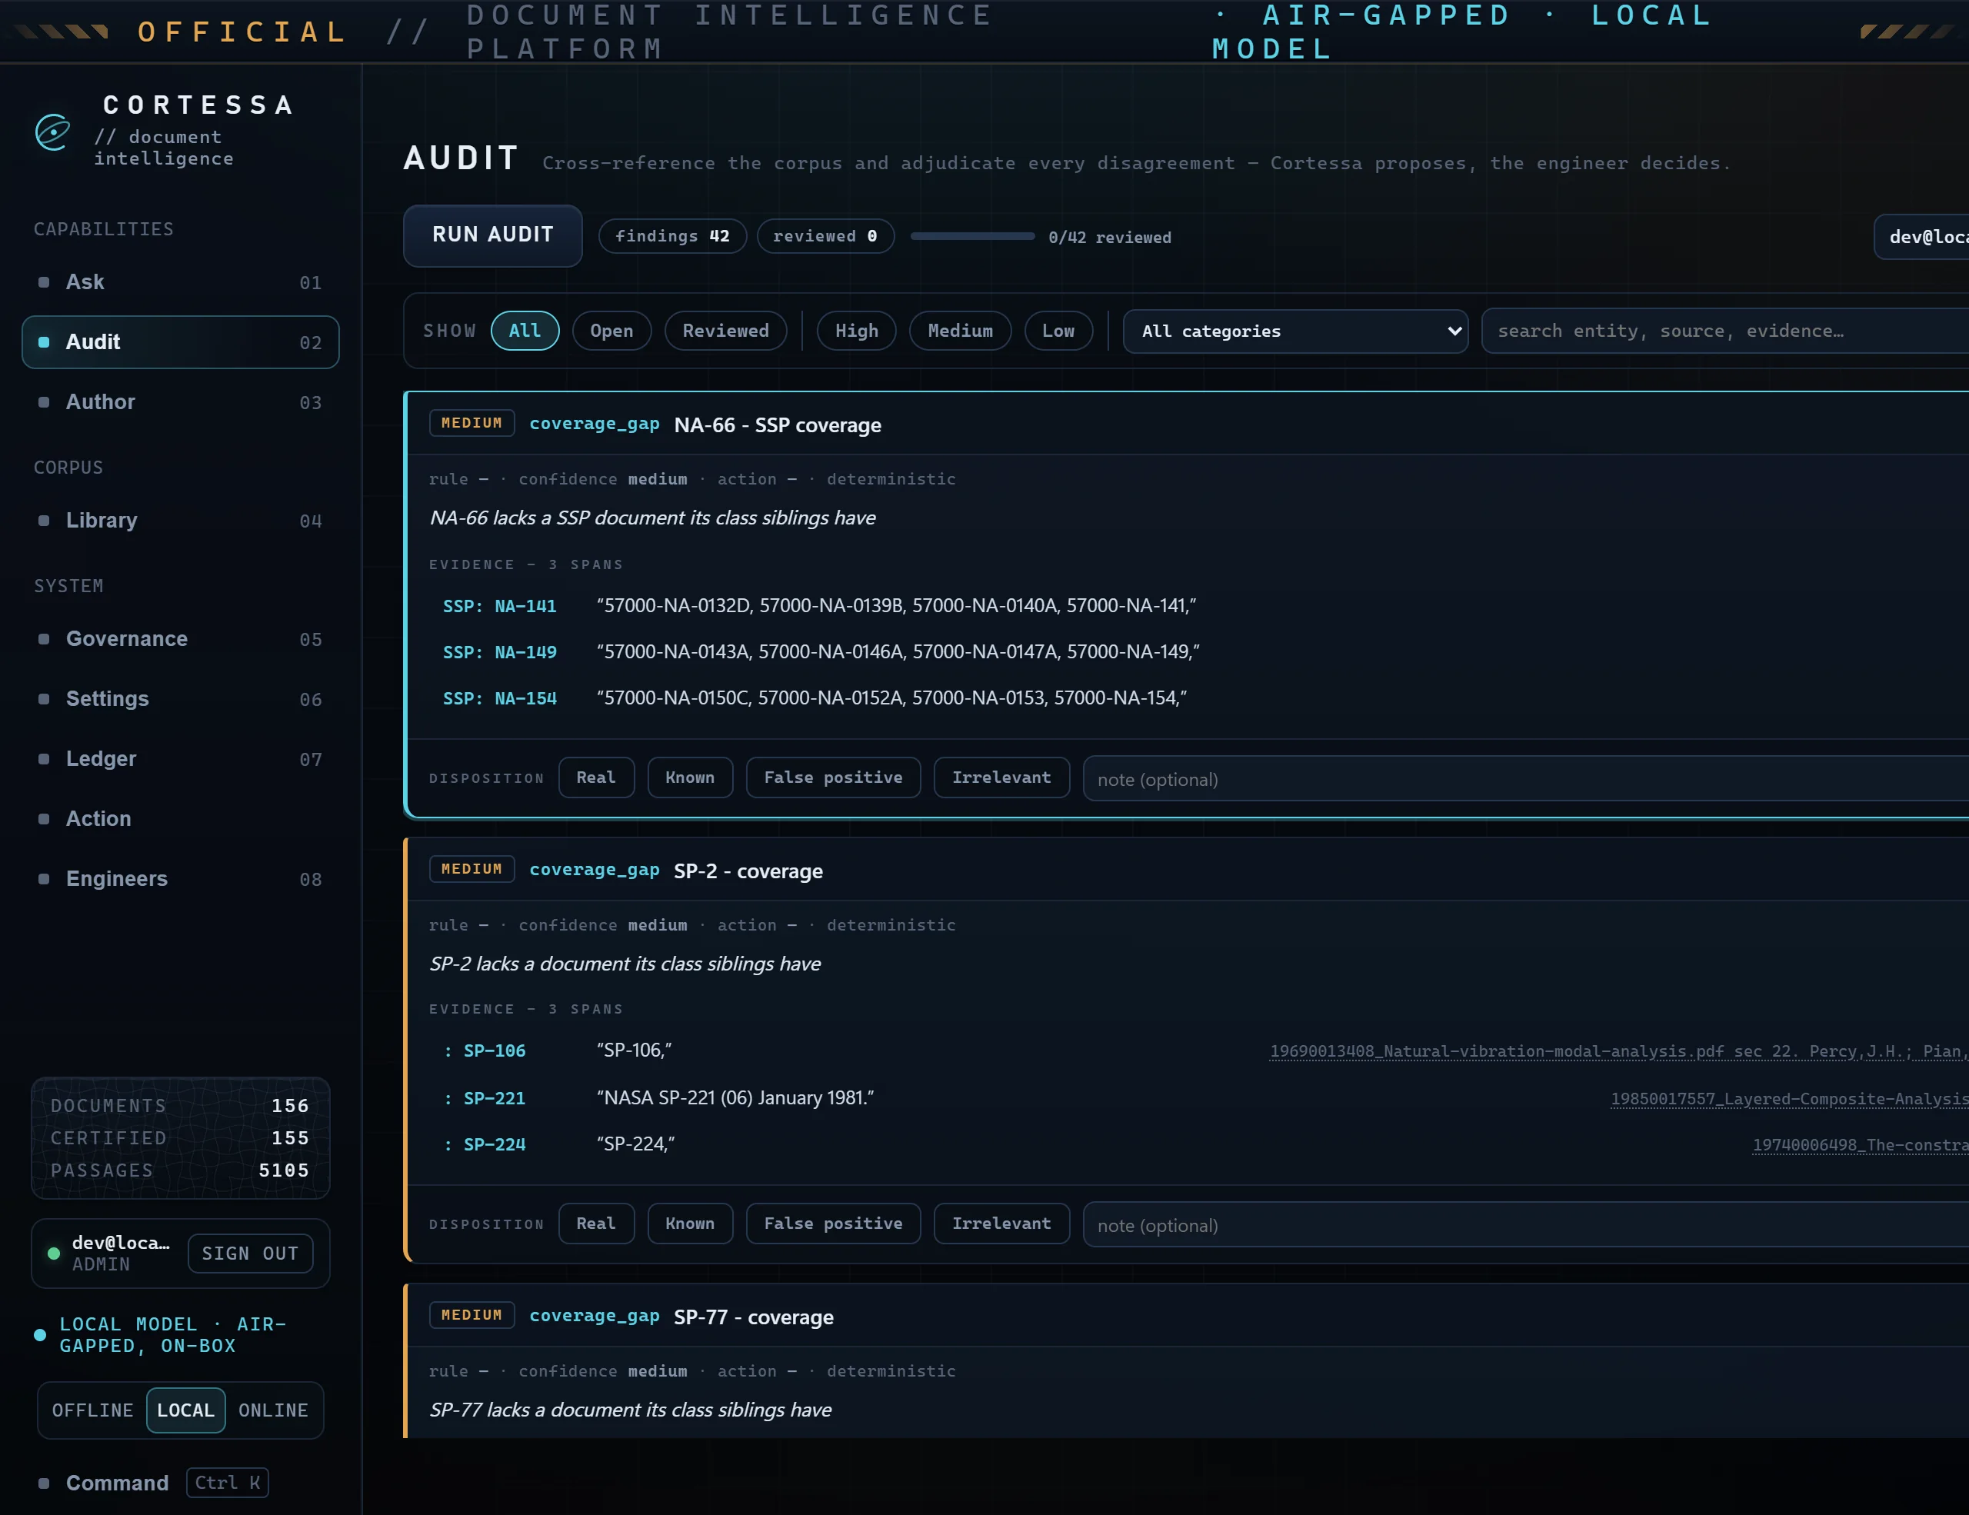Image resolution: width=1969 pixels, height=1515 pixels.
Task: Filter findings to Reviewed
Action: click(x=726, y=331)
